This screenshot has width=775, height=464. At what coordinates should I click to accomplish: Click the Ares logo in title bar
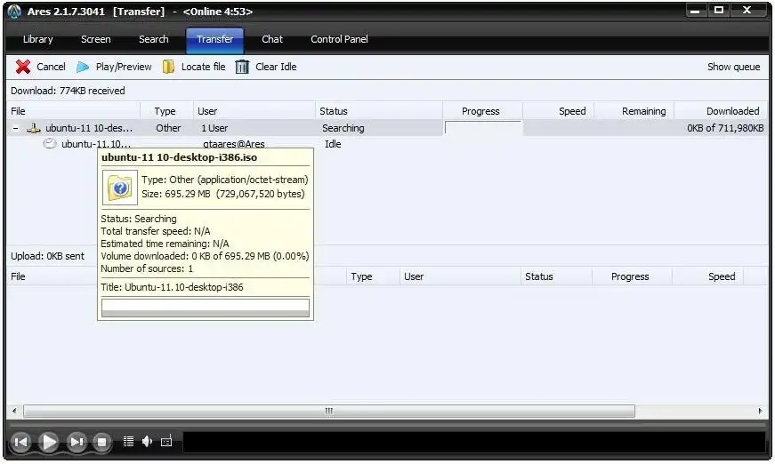click(x=15, y=12)
